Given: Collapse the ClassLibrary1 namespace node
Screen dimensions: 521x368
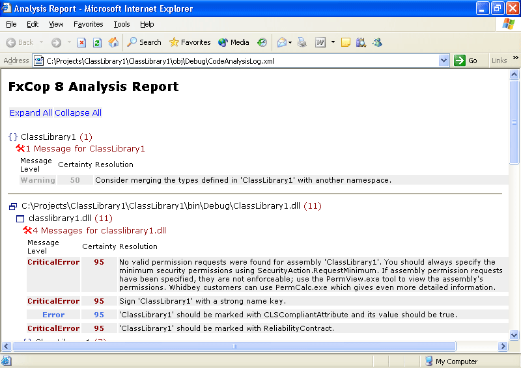Looking at the screenshot, I should click(13, 137).
